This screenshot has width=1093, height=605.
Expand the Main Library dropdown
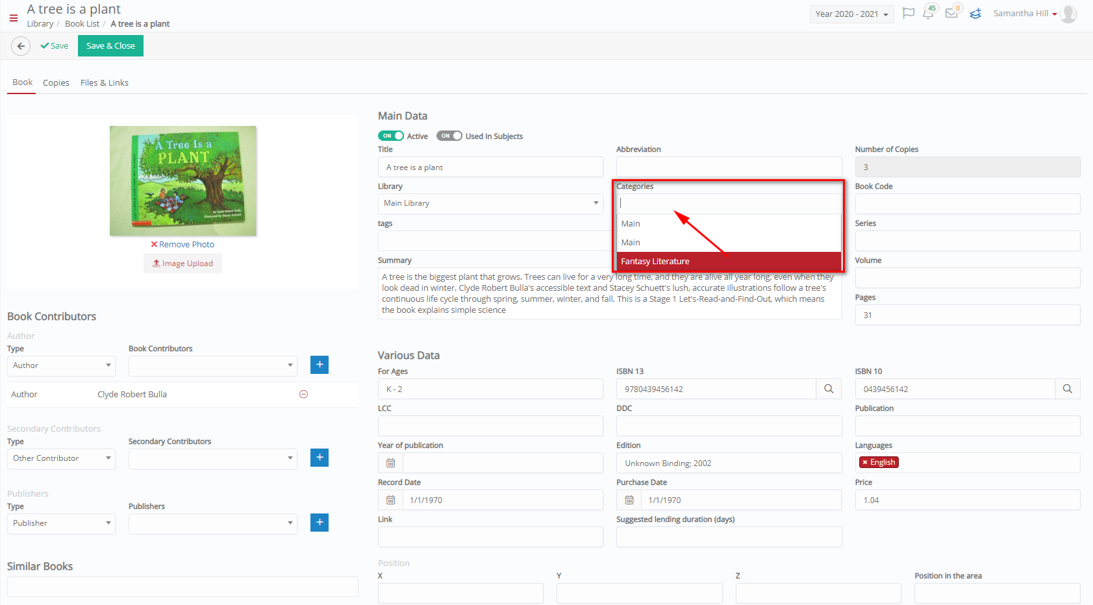pyautogui.click(x=490, y=203)
